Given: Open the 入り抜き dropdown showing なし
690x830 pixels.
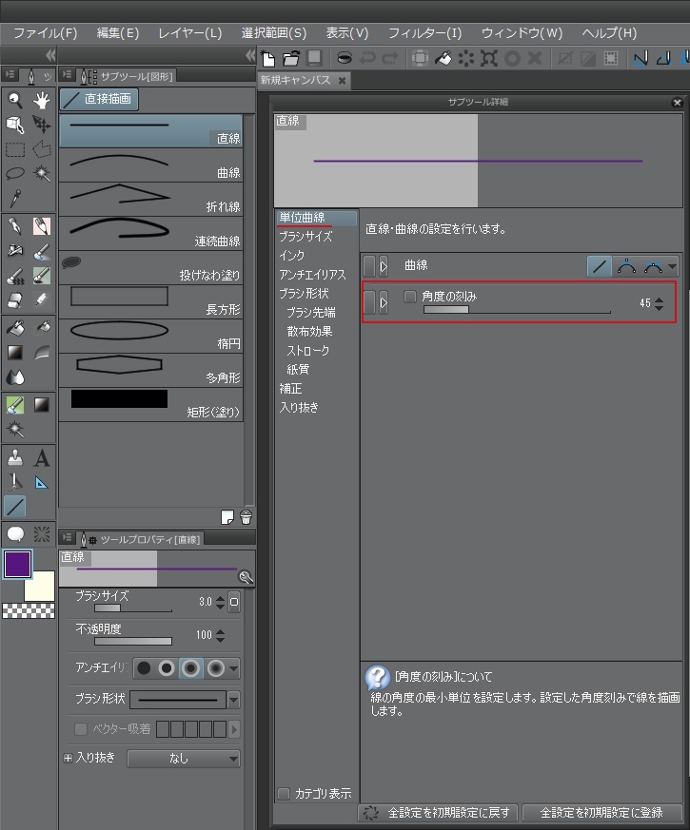Looking at the screenshot, I should (184, 759).
